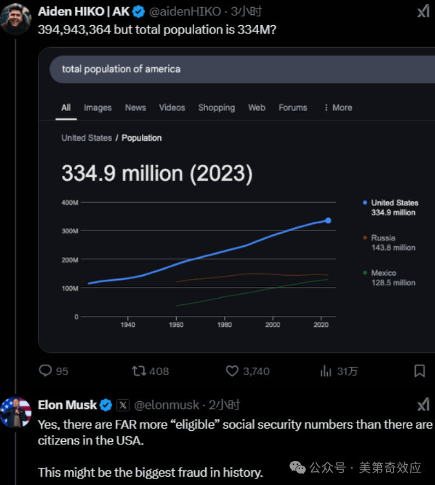Switch to the News search tab
This screenshot has width=435, height=485.
[135, 108]
